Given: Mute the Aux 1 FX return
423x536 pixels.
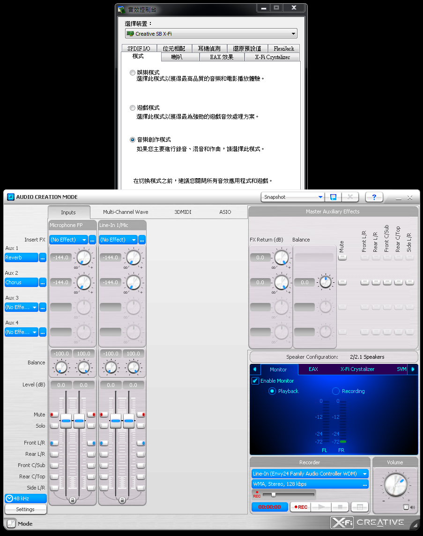Looking at the screenshot, I should [x=342, y=257].
